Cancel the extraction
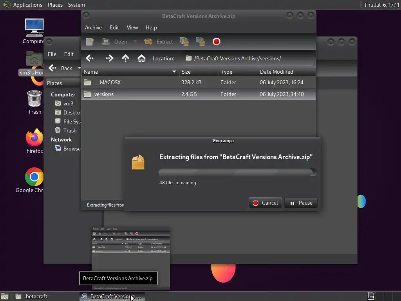 pyautogui.click(x=265, y=203)
